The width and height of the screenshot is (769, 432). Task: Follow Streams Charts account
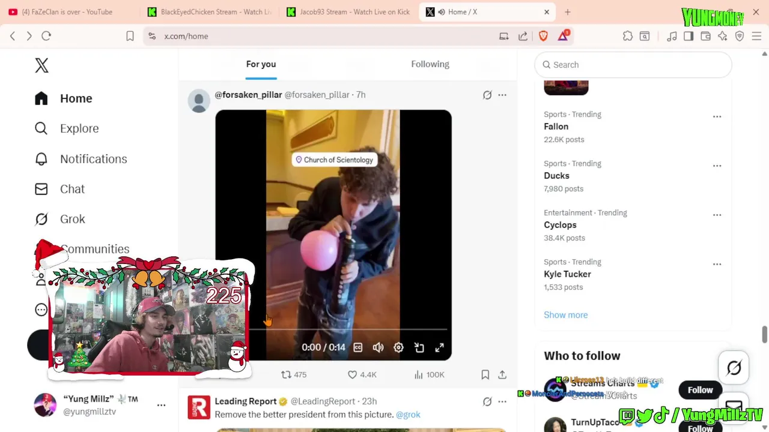pyautogui.click(x=700, y=390)
